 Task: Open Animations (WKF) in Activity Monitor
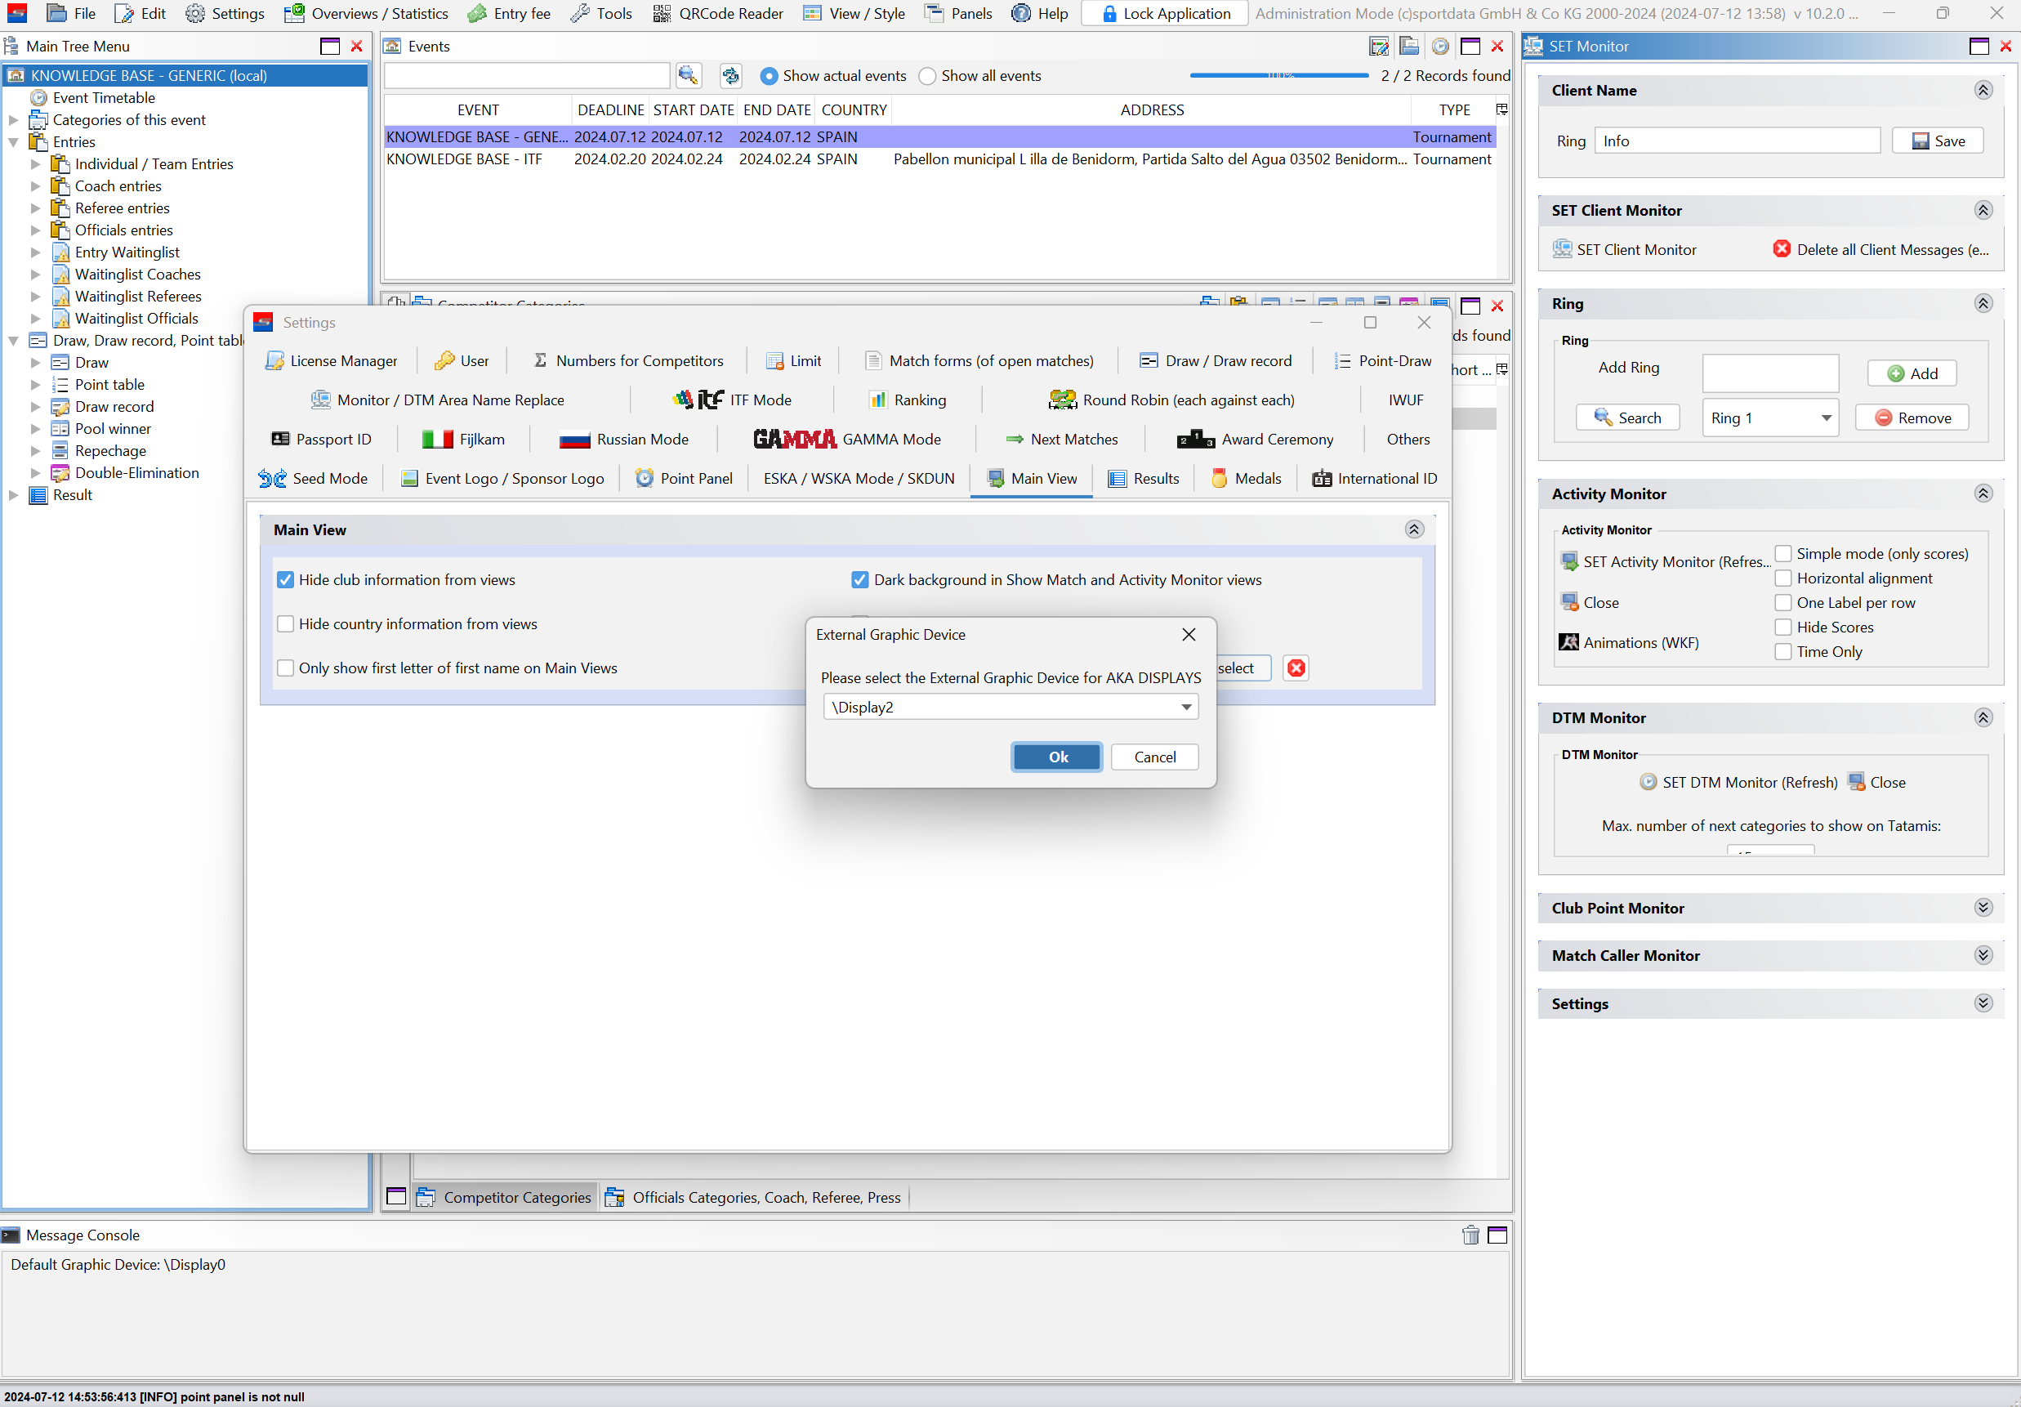1630,643
